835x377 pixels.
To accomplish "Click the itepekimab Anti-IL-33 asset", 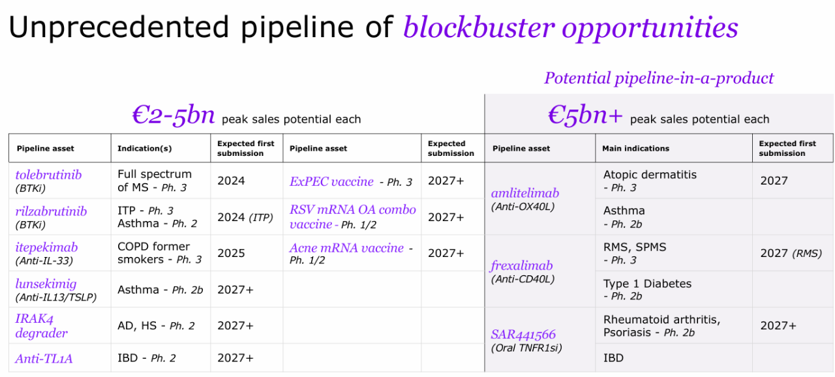I will (x=46, y=253).
